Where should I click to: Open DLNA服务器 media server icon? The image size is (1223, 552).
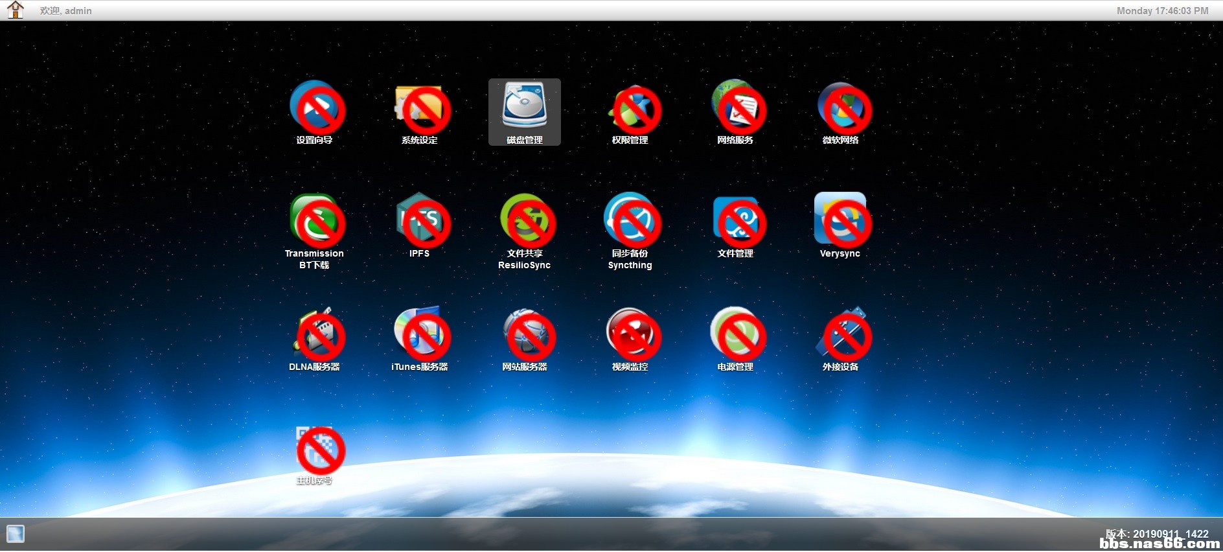315,334
